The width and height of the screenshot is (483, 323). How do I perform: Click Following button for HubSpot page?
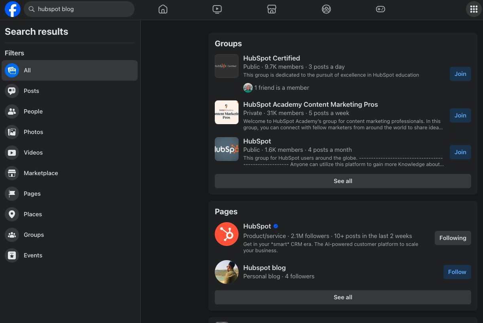[x=453, y=238]
